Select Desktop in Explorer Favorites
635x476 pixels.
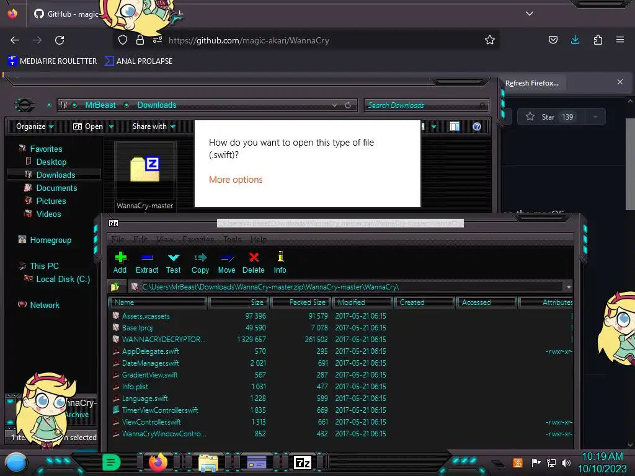(51, 162)
